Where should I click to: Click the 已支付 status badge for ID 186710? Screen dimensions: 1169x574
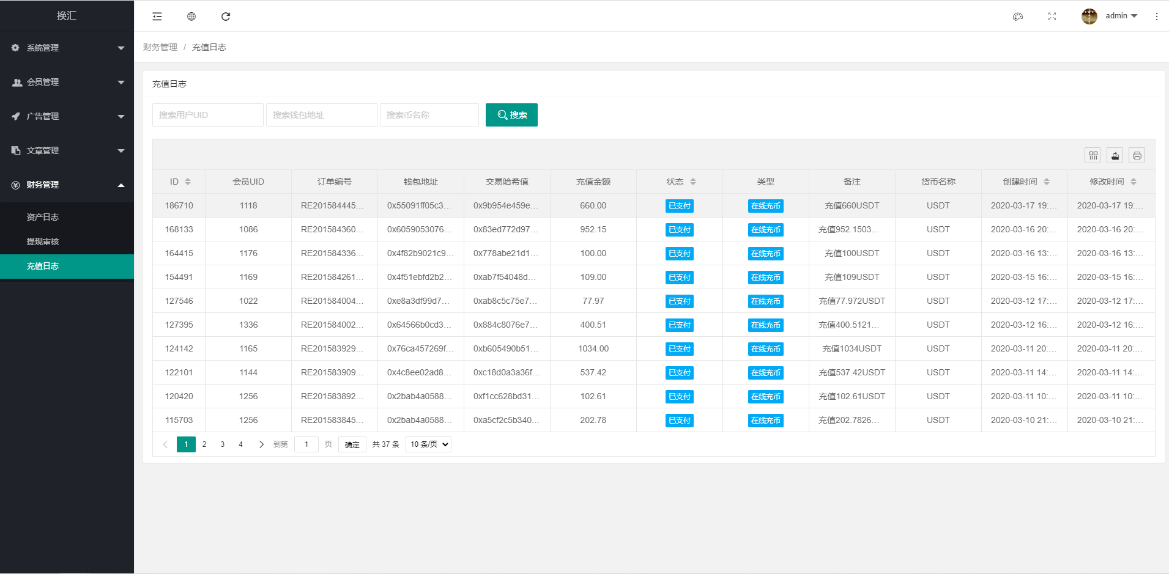click(679, 205)
